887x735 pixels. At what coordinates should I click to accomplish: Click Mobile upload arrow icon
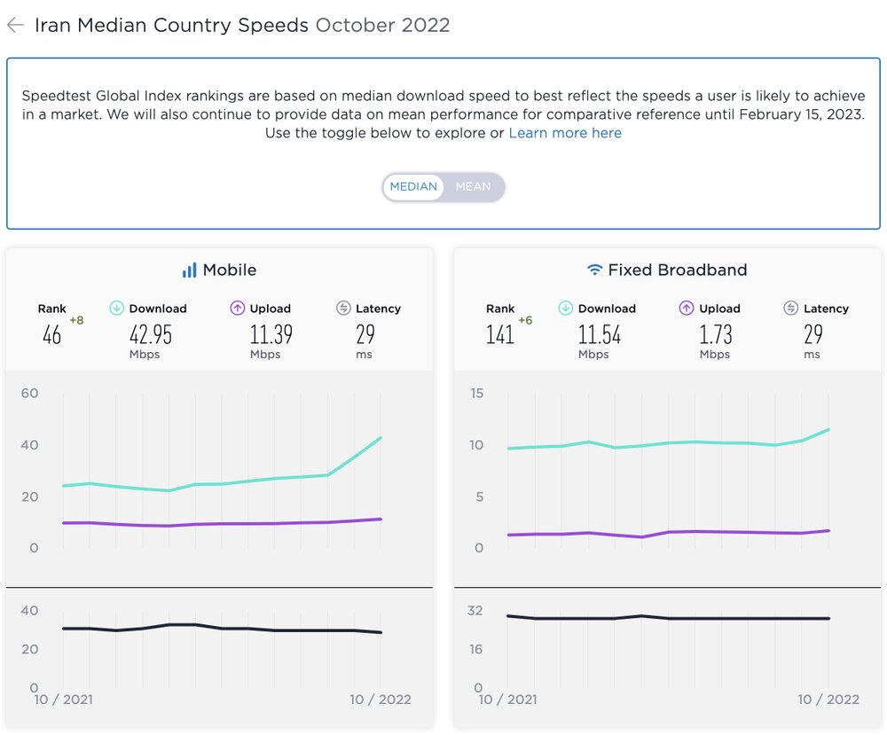pyautogui.click(x=237, y=309)
